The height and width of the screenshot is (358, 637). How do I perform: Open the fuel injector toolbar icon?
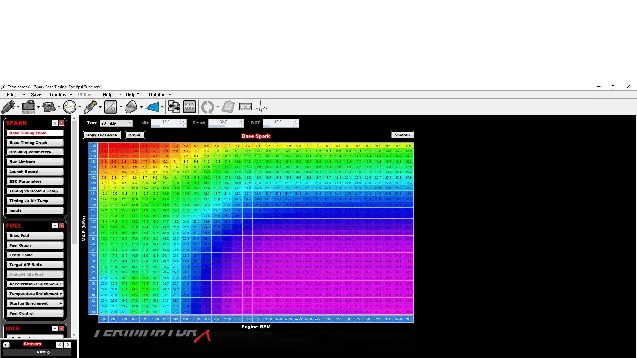[8, 107]
